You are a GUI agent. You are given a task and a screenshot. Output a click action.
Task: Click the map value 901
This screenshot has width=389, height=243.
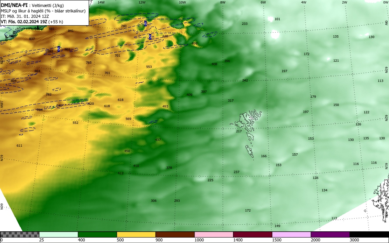pos(67,49)
